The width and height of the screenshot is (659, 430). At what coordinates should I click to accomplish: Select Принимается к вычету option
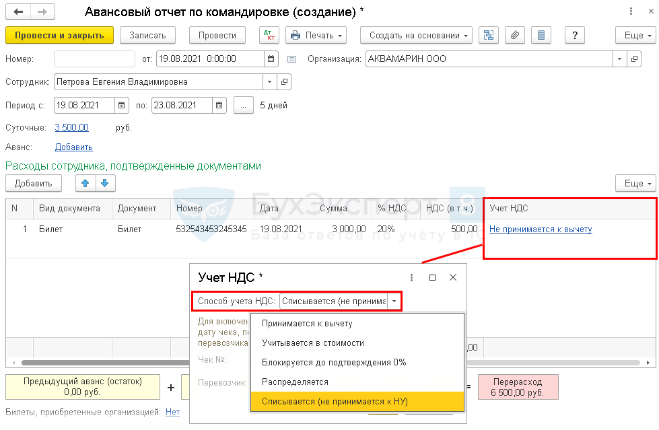307,323
